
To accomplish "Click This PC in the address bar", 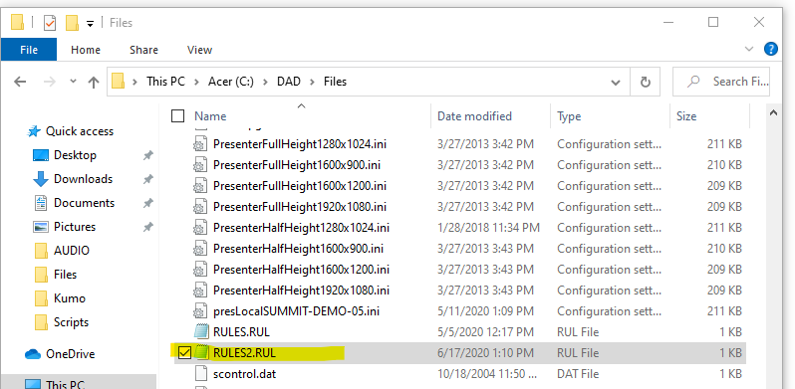I will [x=165, y=82].
